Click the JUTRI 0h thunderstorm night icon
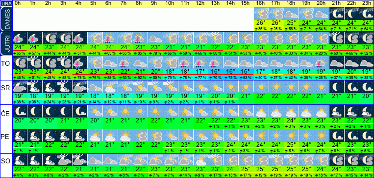374x178 pixels. [20, 38]
